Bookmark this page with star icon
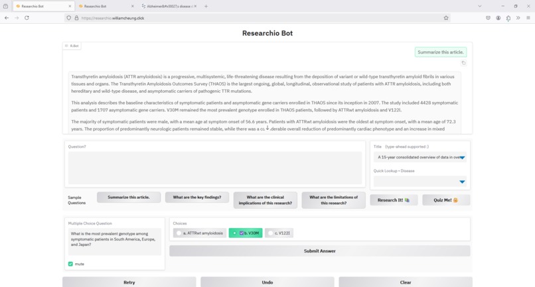This screenshot has height=287, width=535. (x=446, y=18)
